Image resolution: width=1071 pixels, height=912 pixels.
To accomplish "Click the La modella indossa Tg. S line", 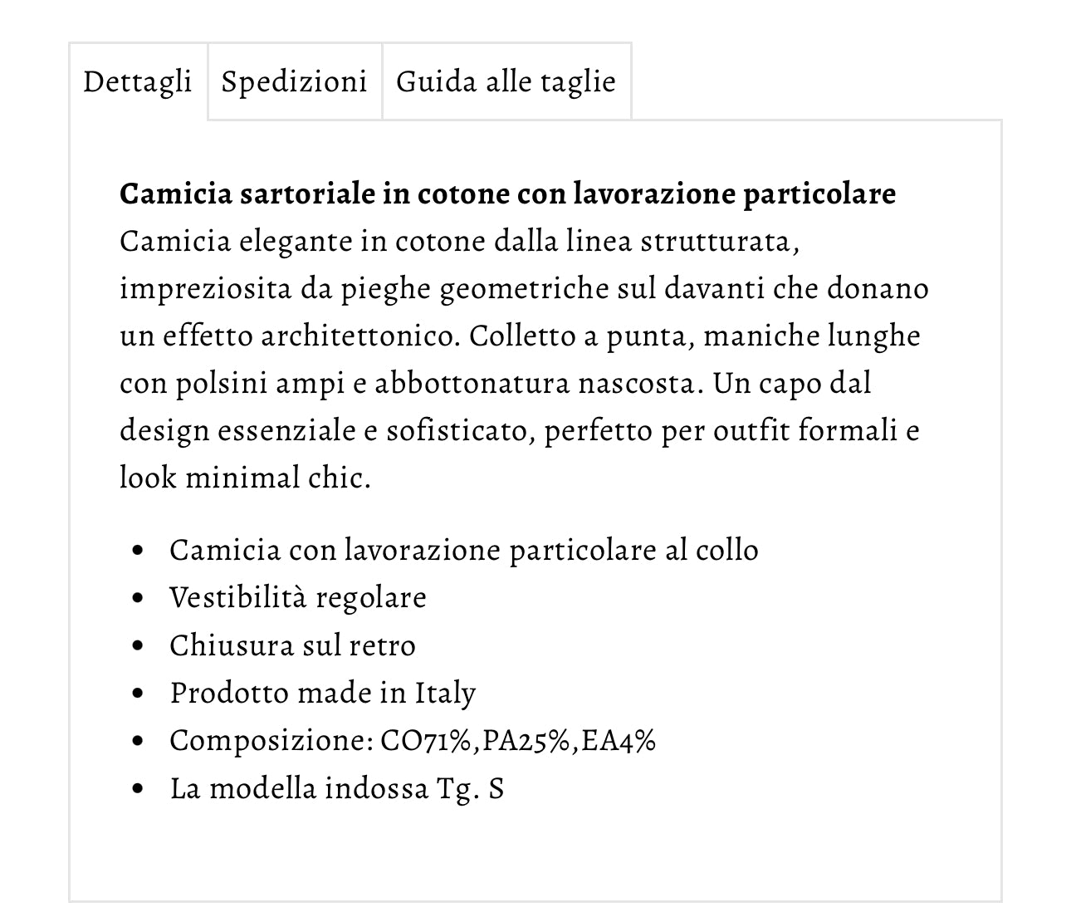I will tap(336, 788).
